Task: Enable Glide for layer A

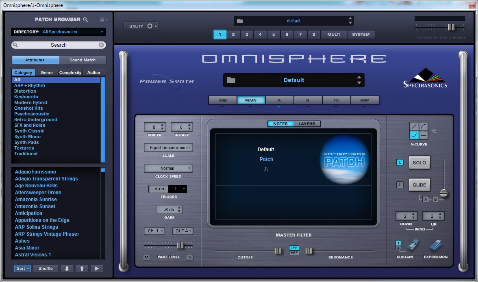Action: [426, 199]
